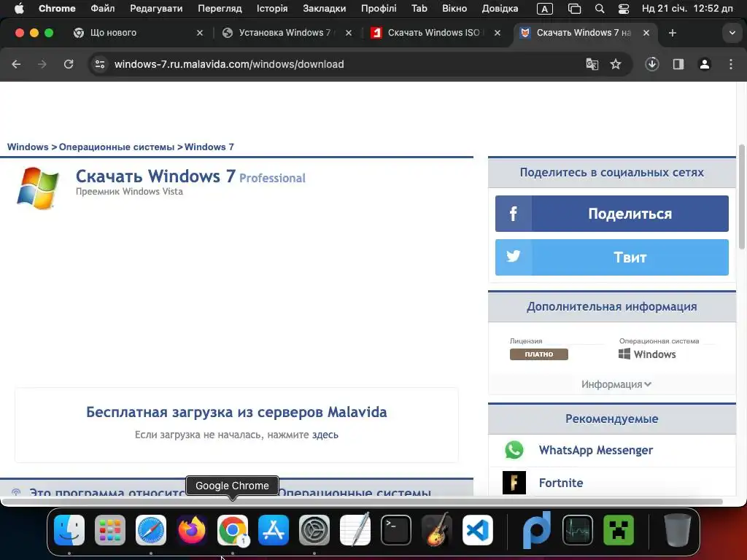The image size is (747, 560).
Task: Open a new tab with plus button
Action: pos(672,33)
